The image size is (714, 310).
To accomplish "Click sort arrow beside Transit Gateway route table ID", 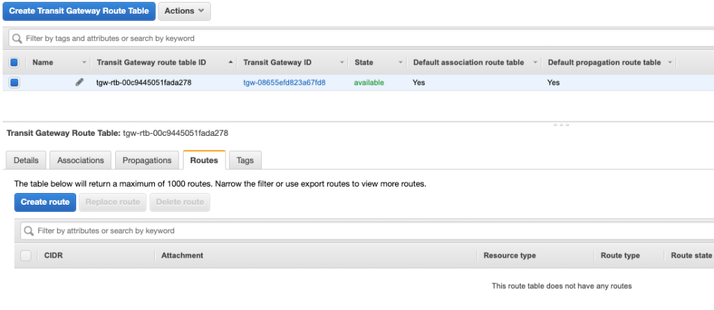I will coord(231,63).
